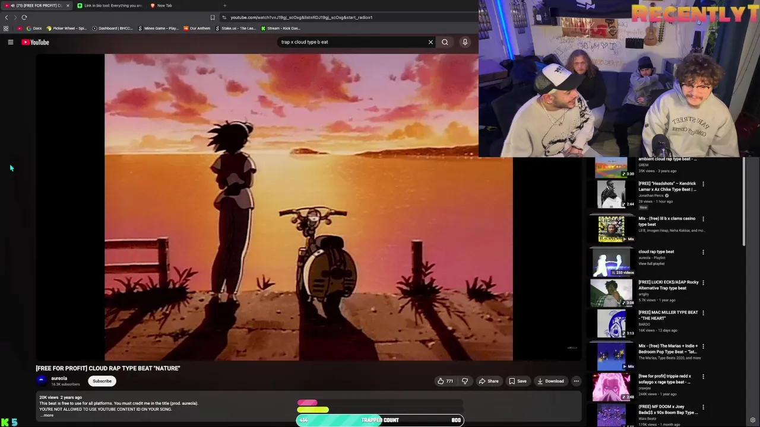
Task: Start voice search with microphone icon
Action: 465,42
